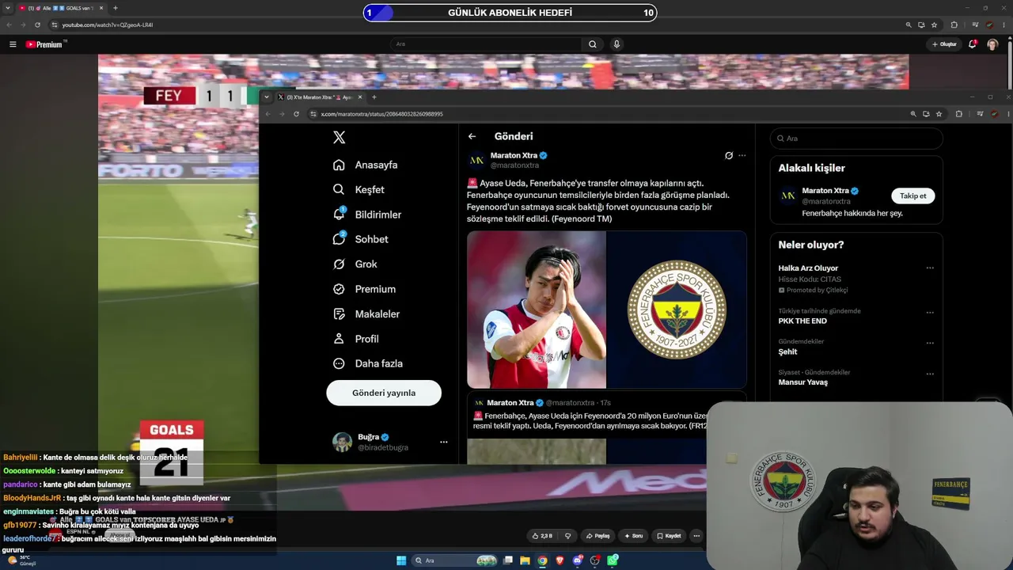
Task: Save the video with Kaydet
Action: pyautogui.click(x=669, y=536)
